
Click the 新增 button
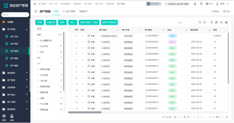point(40,22)
